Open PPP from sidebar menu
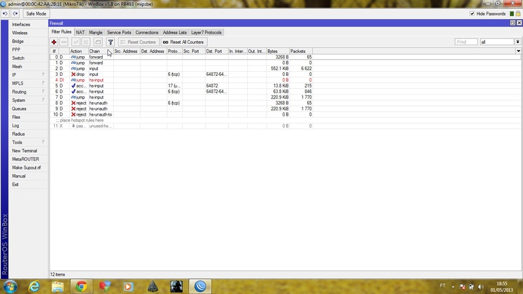Image resolution: width=523 pixels, height=294 pixels. click(28, 50)
